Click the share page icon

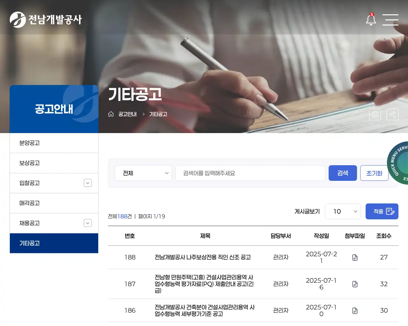392,114
